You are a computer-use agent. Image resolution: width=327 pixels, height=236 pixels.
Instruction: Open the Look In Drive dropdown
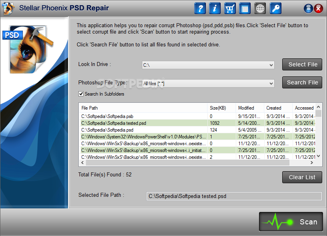pyautogui.click(x=208, y=65)
